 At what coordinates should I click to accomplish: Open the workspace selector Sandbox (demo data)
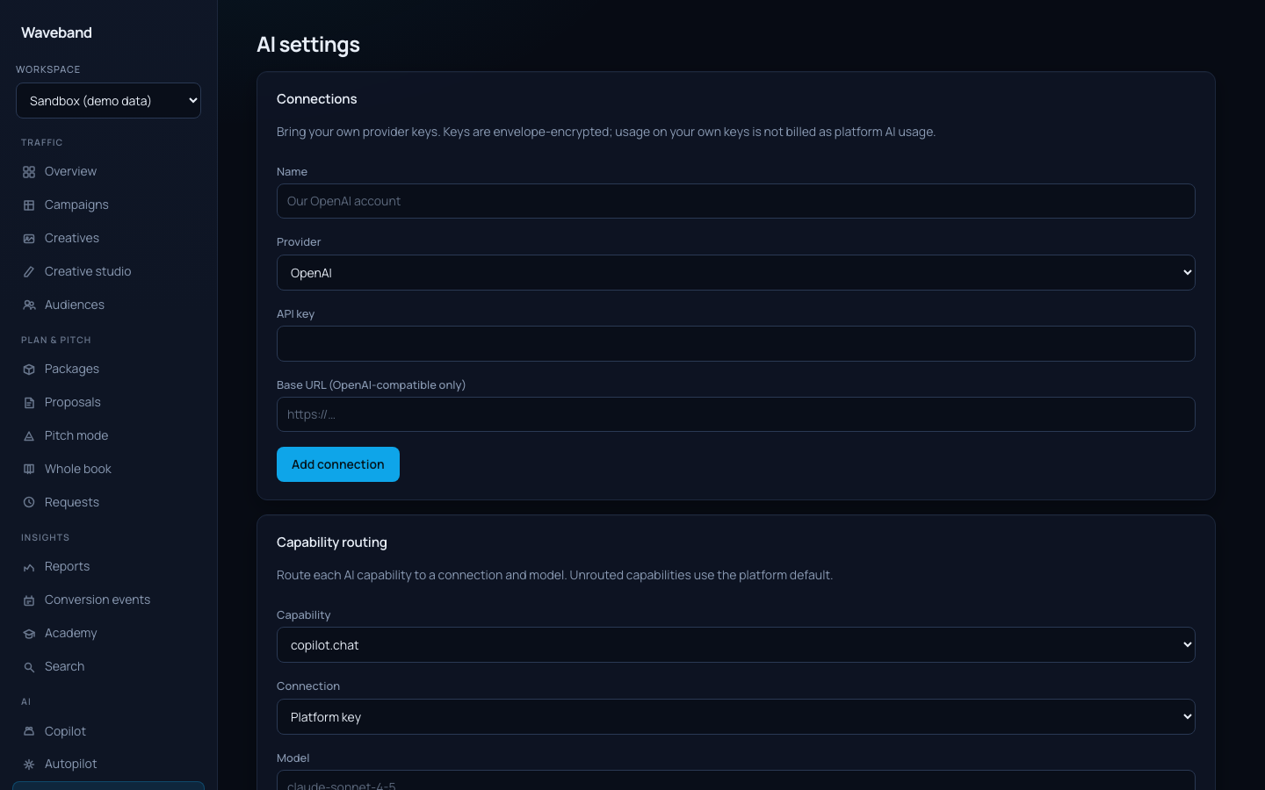pos(108,100)
